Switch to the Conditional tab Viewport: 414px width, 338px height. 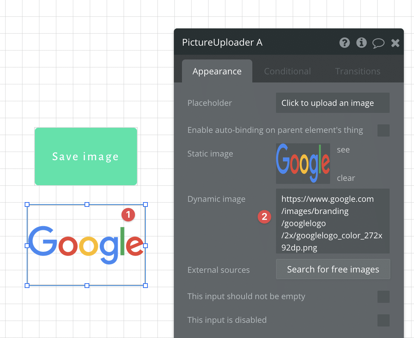click(287, 71)
